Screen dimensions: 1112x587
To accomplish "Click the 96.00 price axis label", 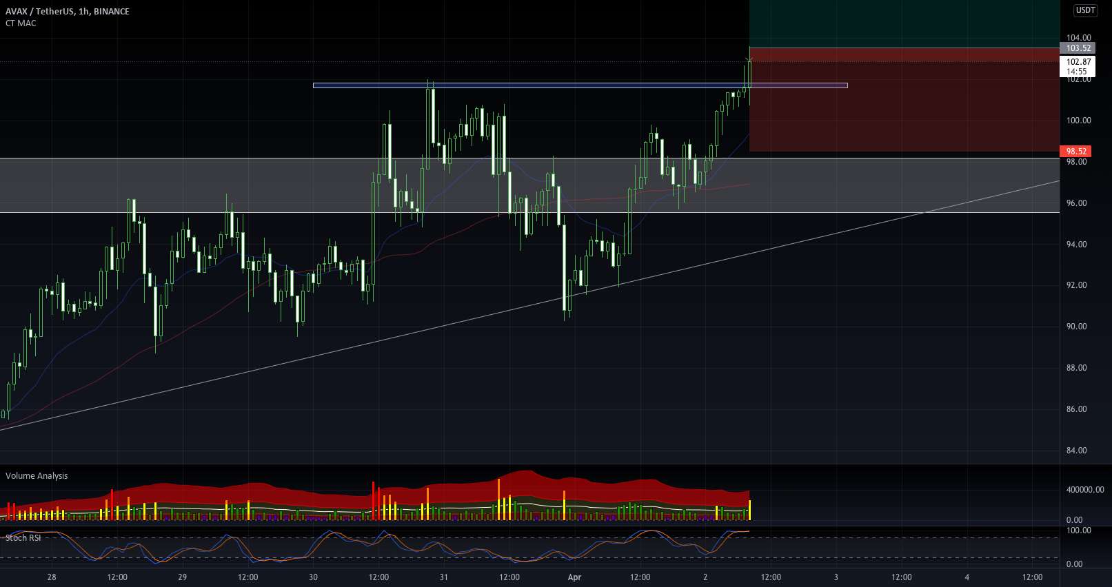I will [1077, 203].
